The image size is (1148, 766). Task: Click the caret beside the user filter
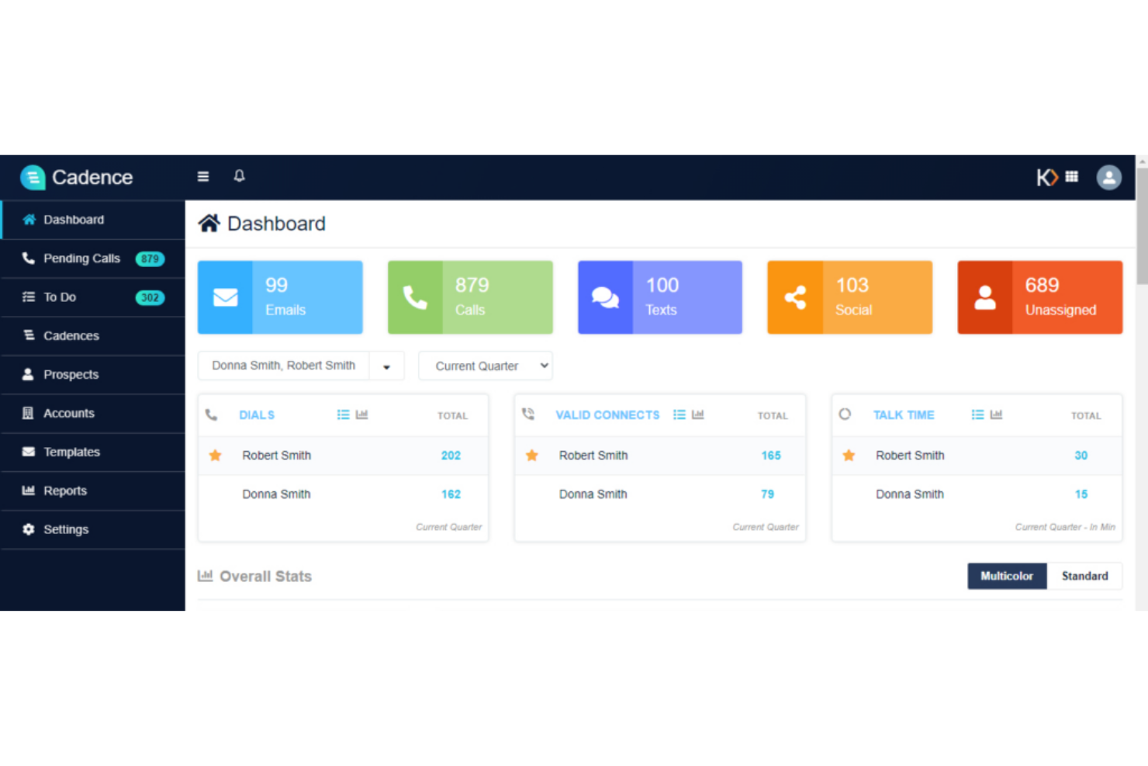387,366
